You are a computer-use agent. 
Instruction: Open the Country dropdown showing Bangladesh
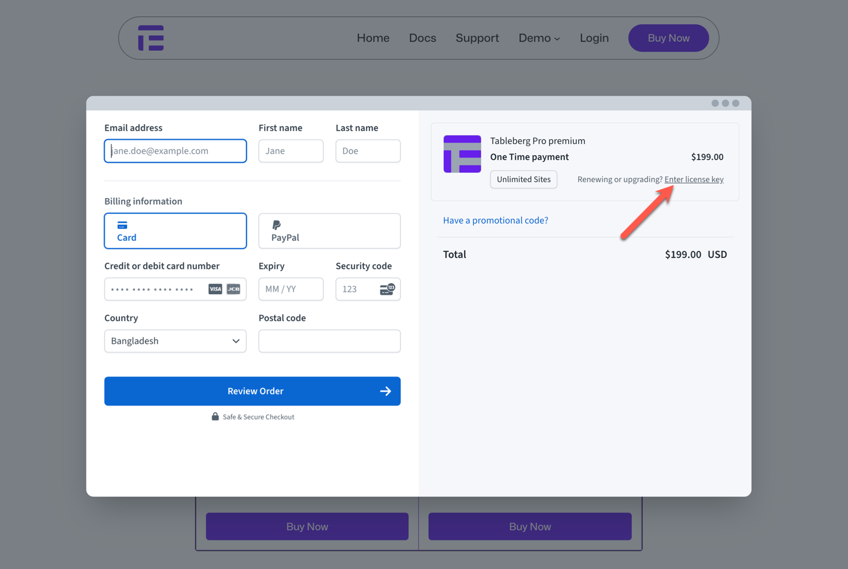175,341
